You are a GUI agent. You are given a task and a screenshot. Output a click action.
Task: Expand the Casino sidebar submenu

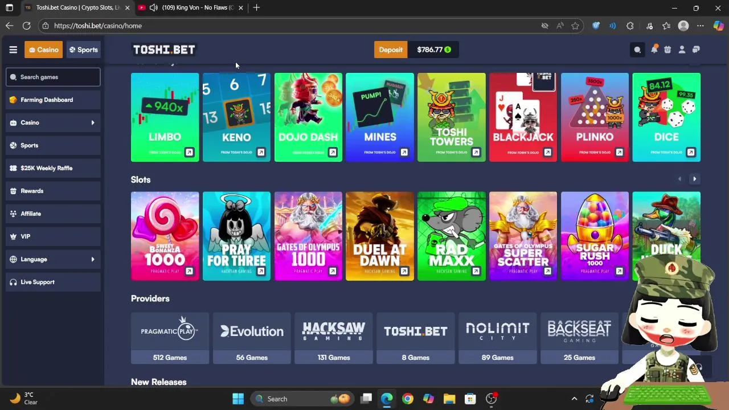coord(93,122)
